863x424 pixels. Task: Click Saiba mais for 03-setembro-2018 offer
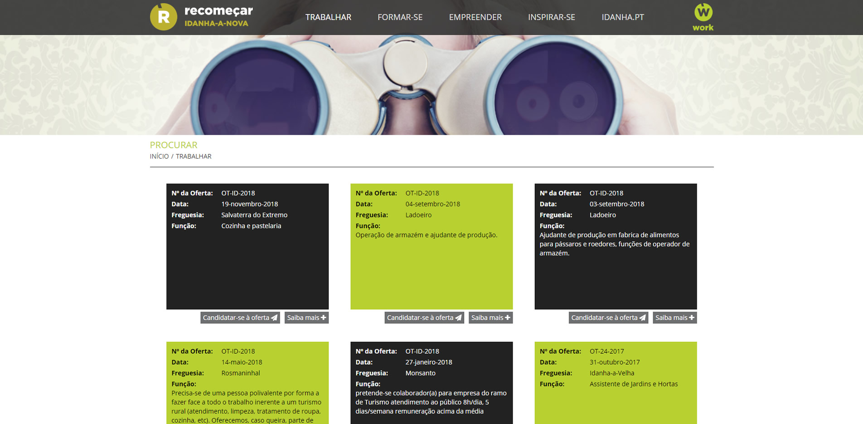point(674,318)
